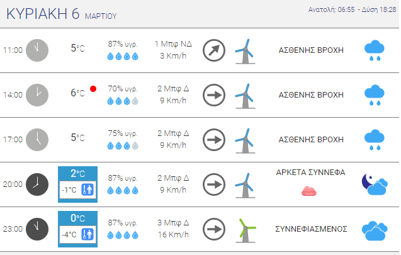401x255 pixels.
Task: Click the moon and cloud icon at 20:00
Action: coord(373,184)
